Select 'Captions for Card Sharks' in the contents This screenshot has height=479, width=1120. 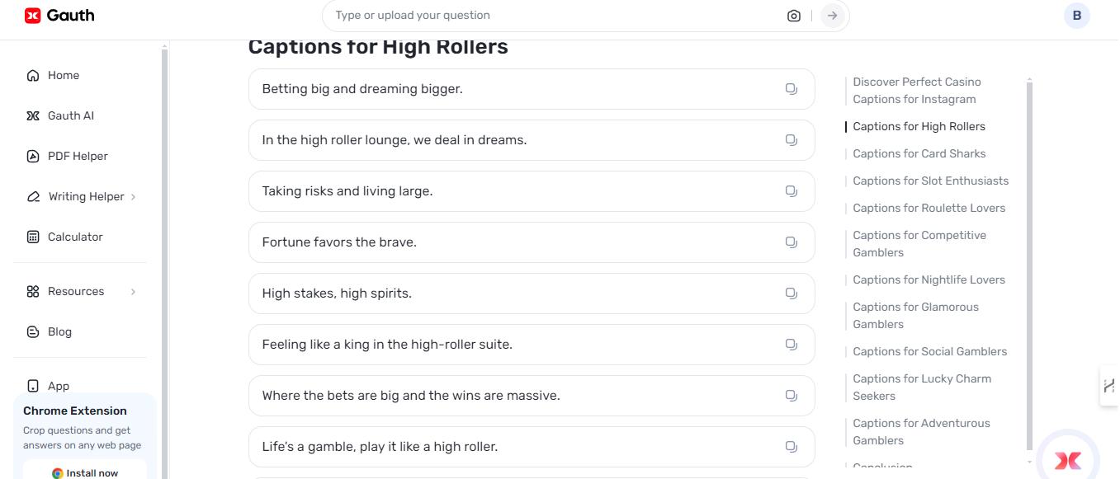coord(919,153)
